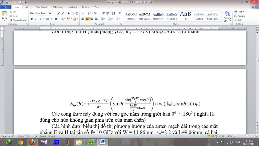
Task: Click the zoom slider handle
Action: coord(247,136)
